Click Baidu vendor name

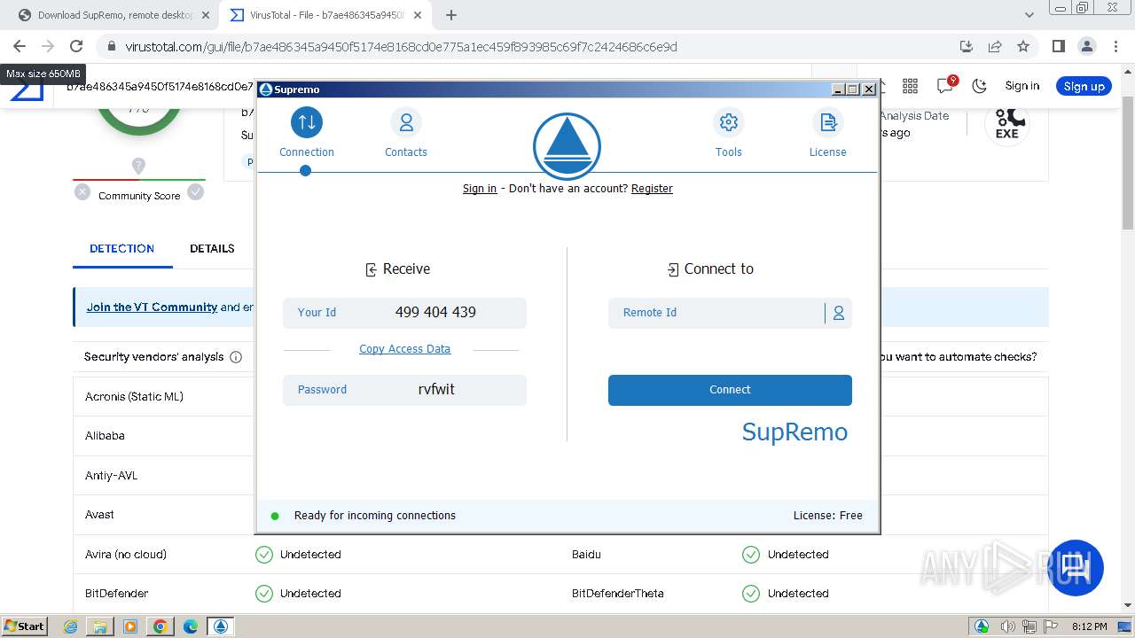tap(586, 555)
